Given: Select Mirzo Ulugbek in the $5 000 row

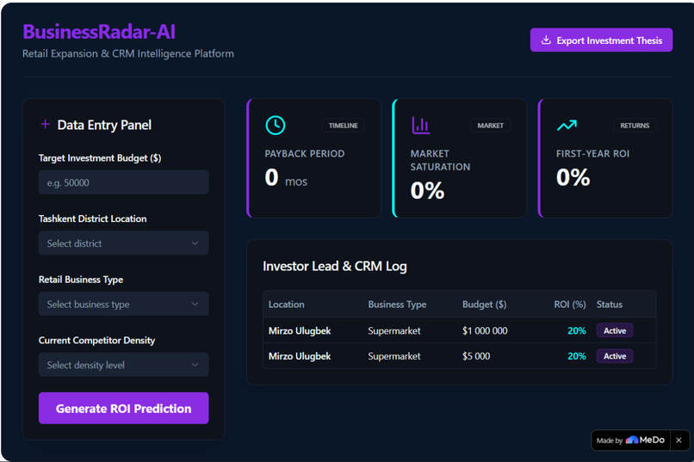Looking at the screenshot, I should pyautogui.click(x=300, y=356).
